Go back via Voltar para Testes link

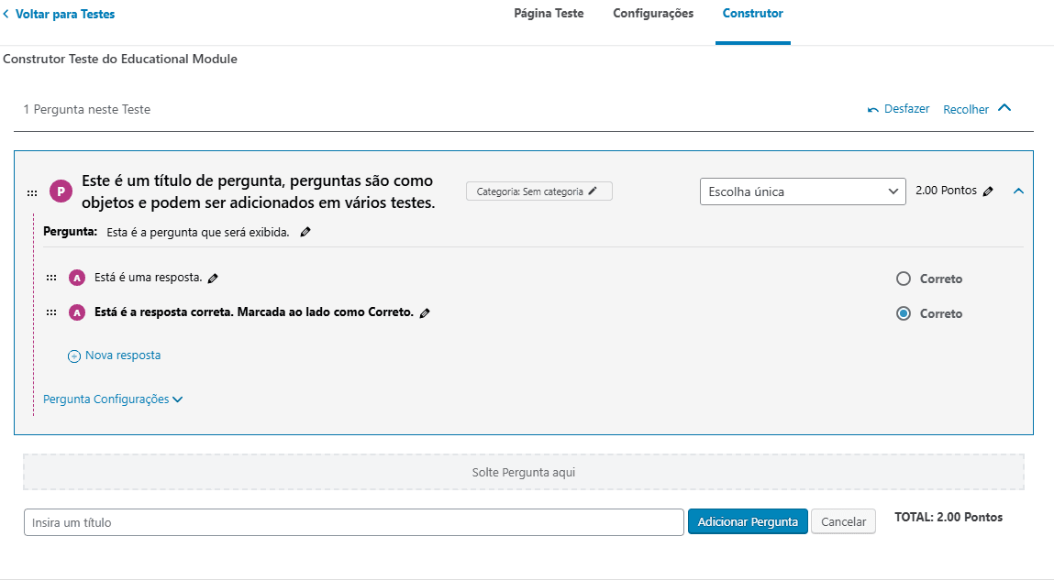(x=65, y=14)
